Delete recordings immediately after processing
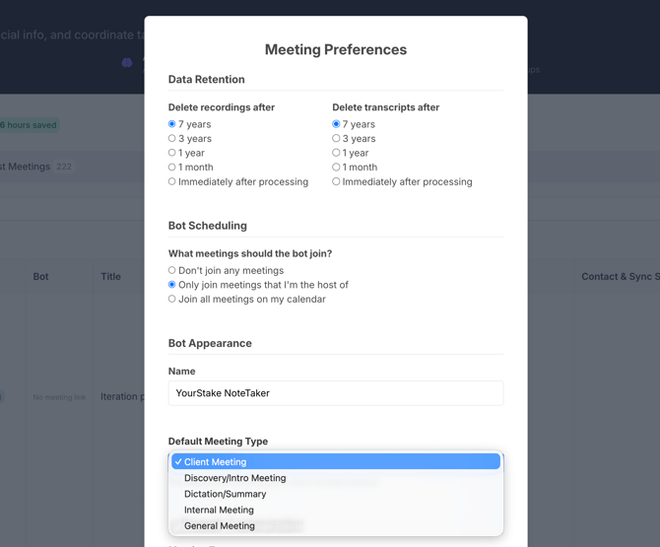This screenshot has width=660, height=547. pyautogui.click(x=172, y=181)
